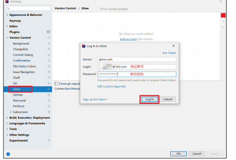This screenshot has height=160, width=236.
Task: Expand the Subversion section
Action: pos(11,112)
